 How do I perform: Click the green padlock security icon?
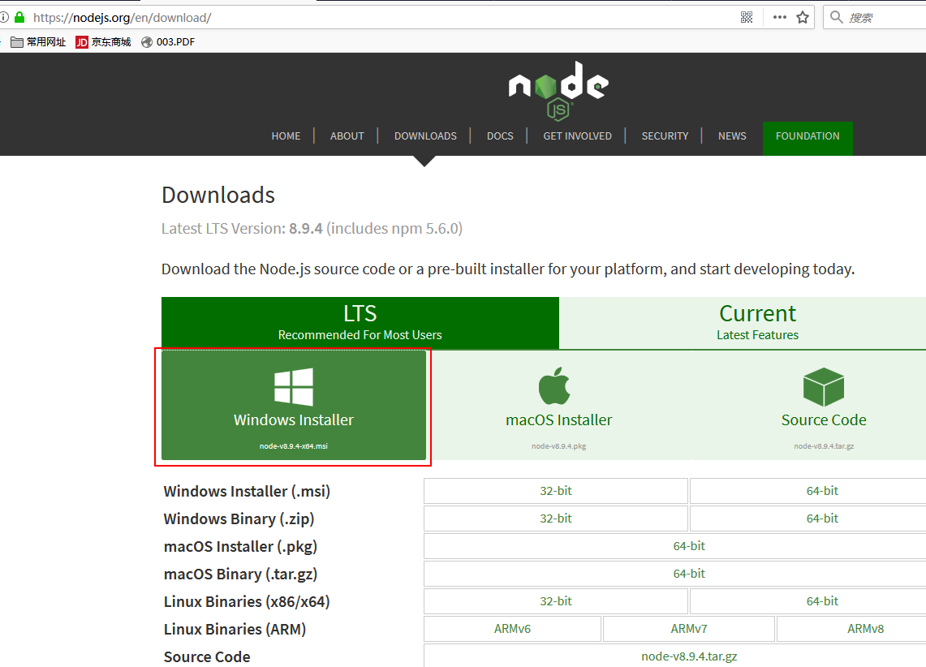point(19,17)
